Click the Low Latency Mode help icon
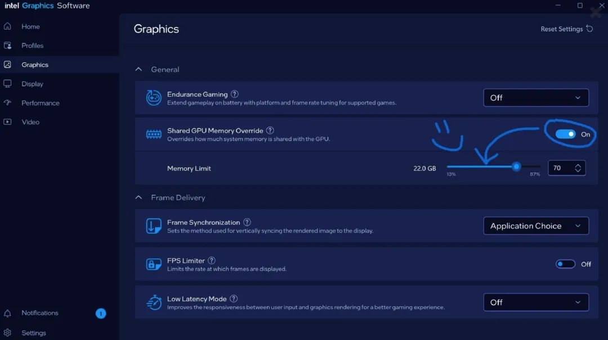The height and width of the screenshot is (340, 608). 234,299
